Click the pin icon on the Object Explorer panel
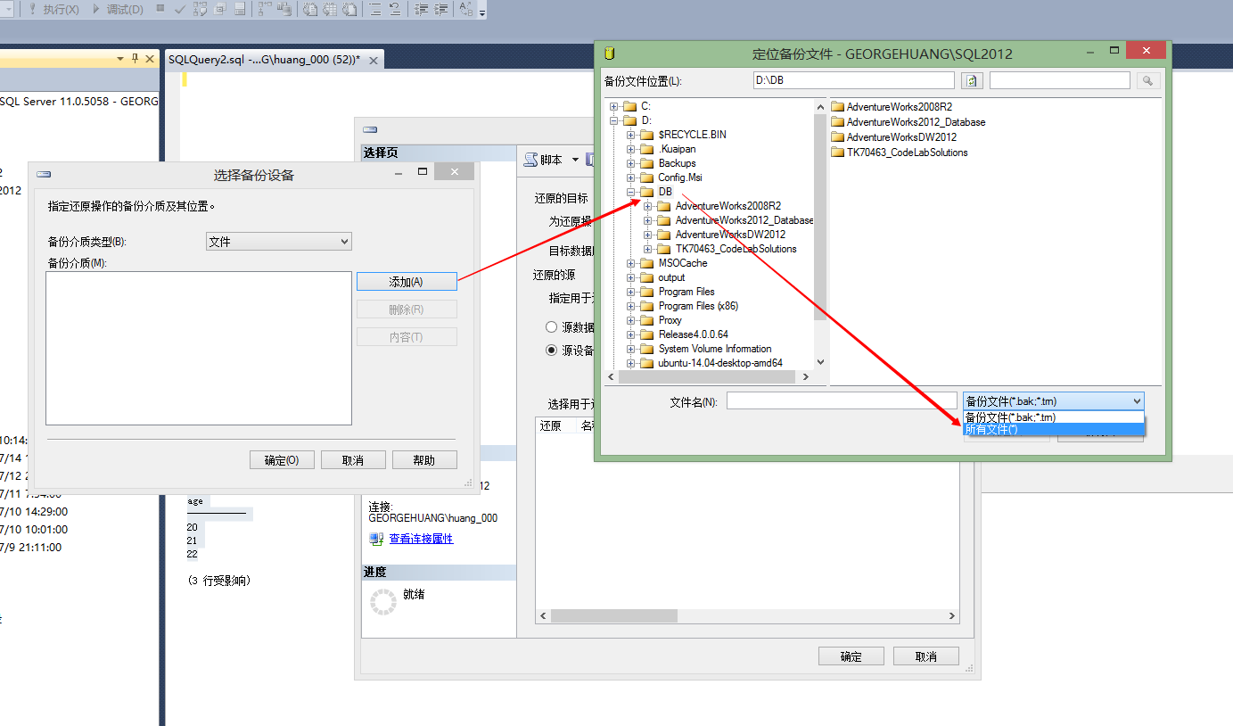The width and height of the screenshot is (1233, 726). click(135, 58)
